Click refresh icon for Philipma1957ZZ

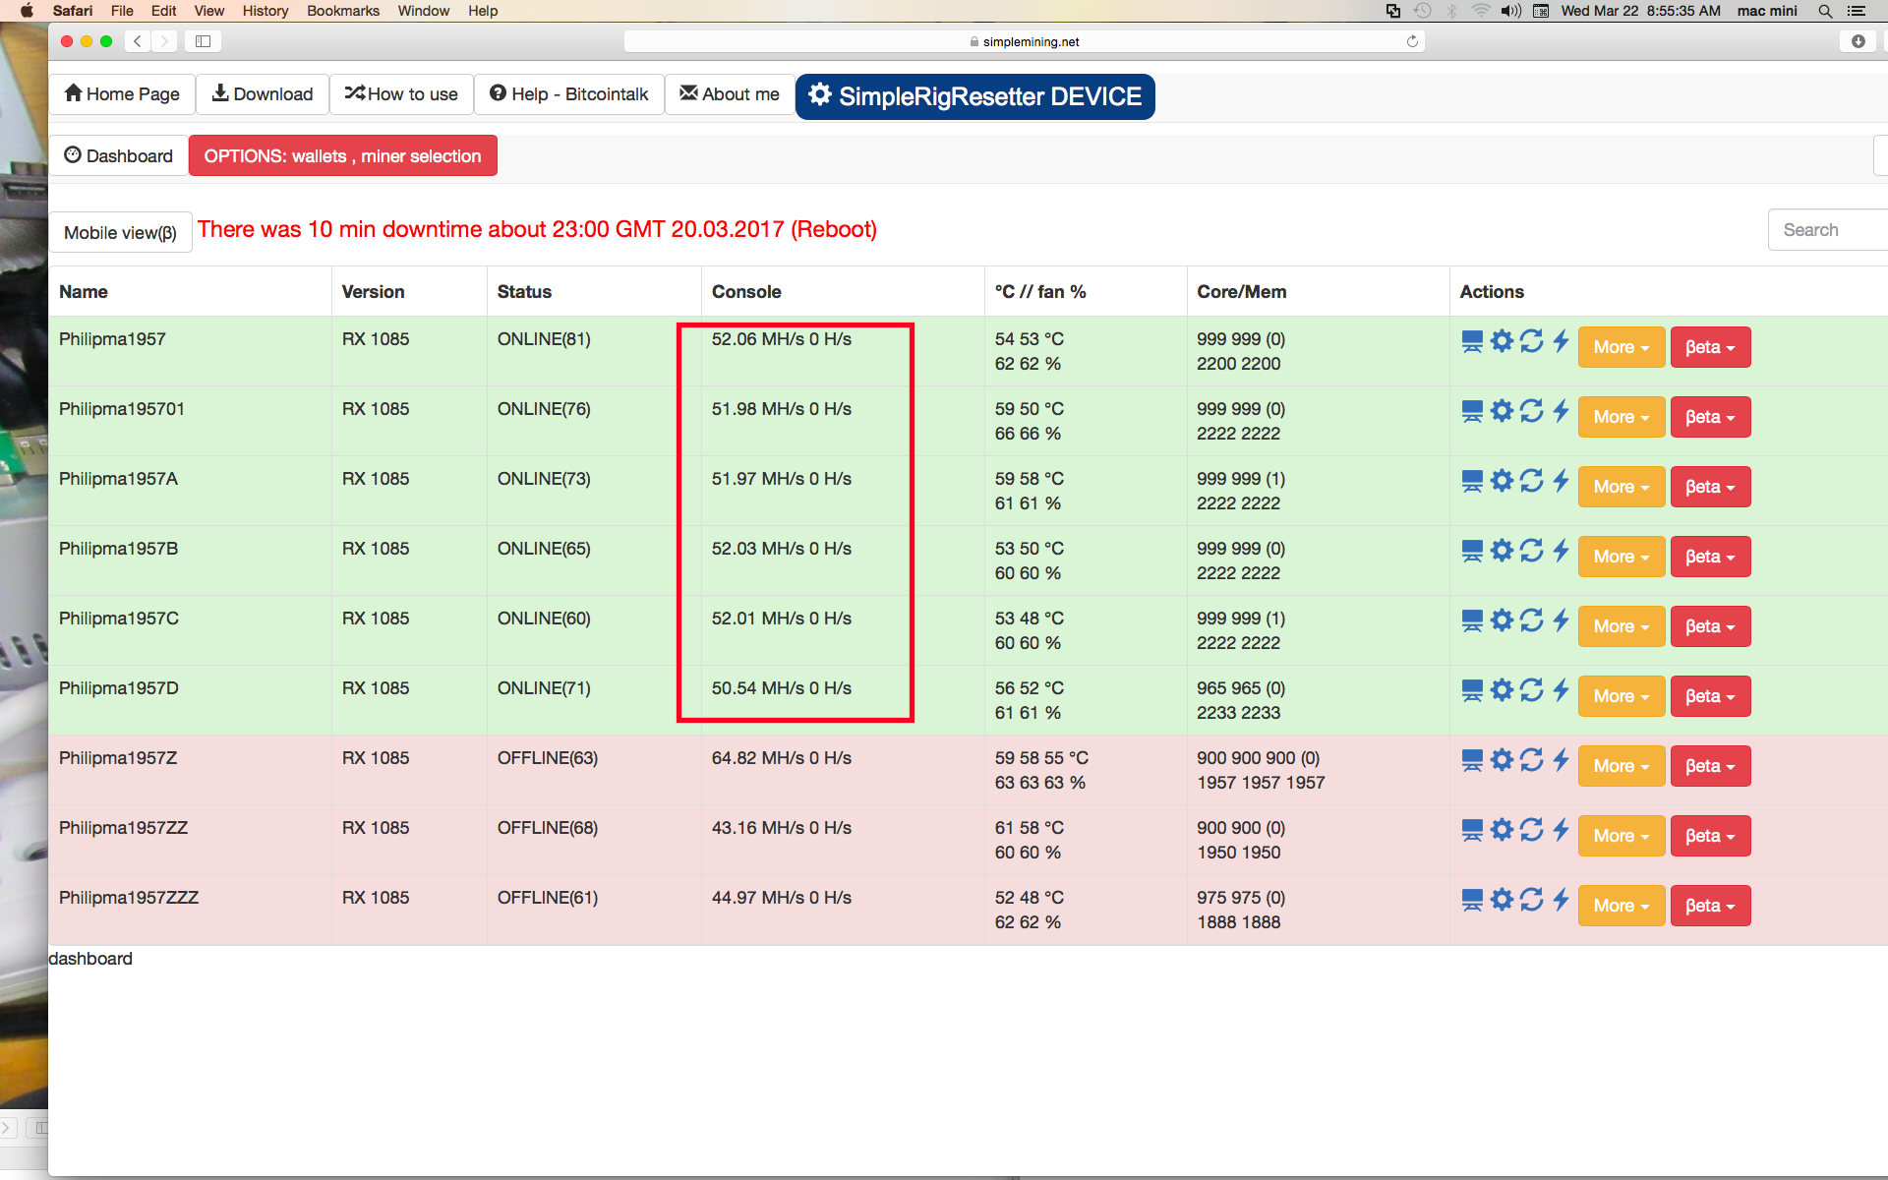coord(1531,830)
